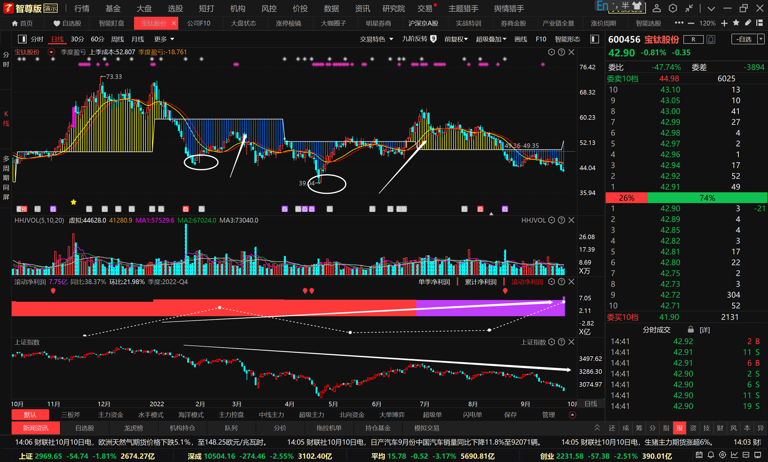
Task: Open the layout panel icon in tab bar
Action: point(760,23)
